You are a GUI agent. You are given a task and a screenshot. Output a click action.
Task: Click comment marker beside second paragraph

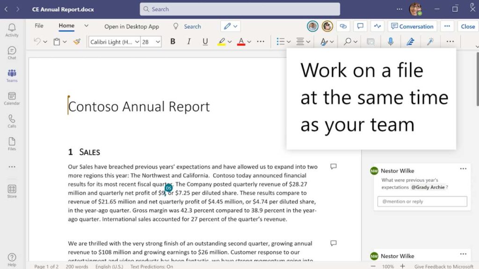[x=333, y=243]
